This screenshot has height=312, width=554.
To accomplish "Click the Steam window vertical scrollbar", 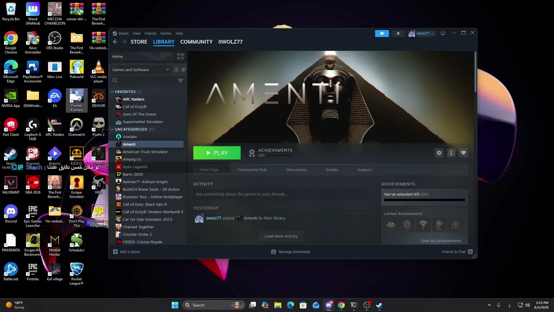I will point(475,71).
